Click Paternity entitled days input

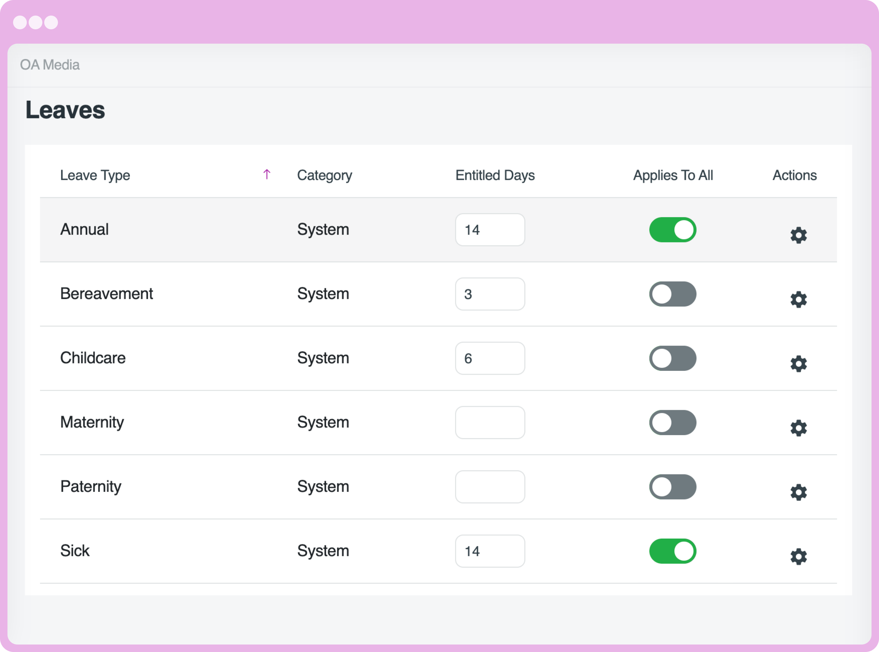[x=490, y=487]
